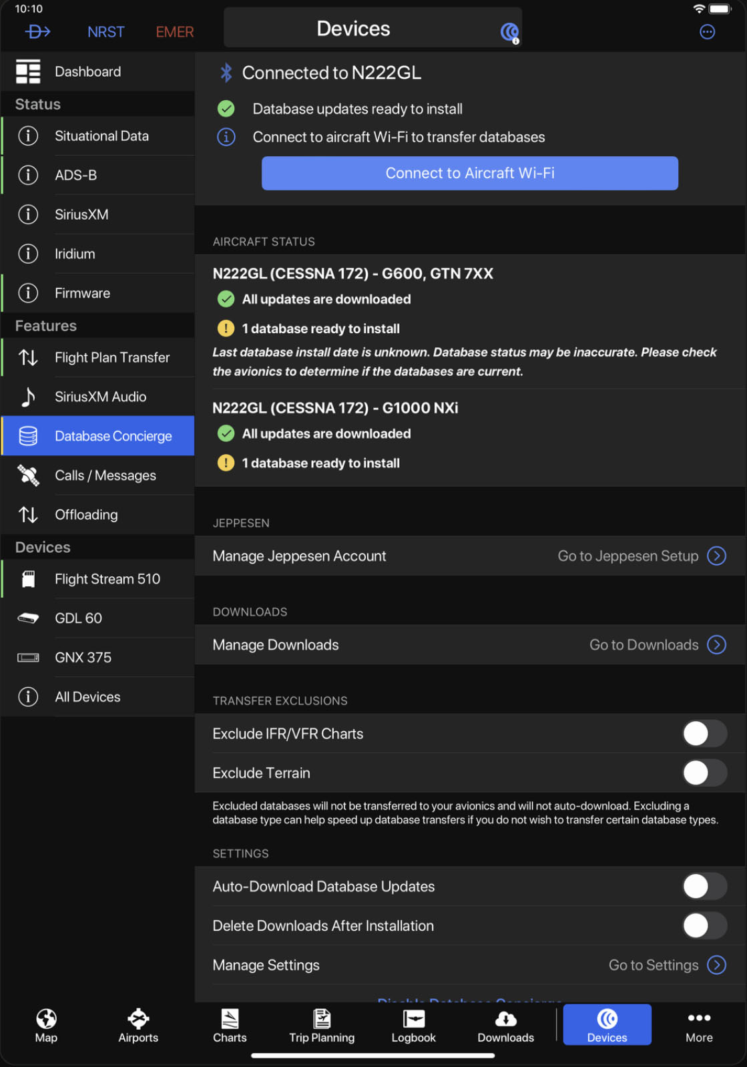Select N222GL G600, GTN 7XX aircraft heading

(x=352, y=274)
